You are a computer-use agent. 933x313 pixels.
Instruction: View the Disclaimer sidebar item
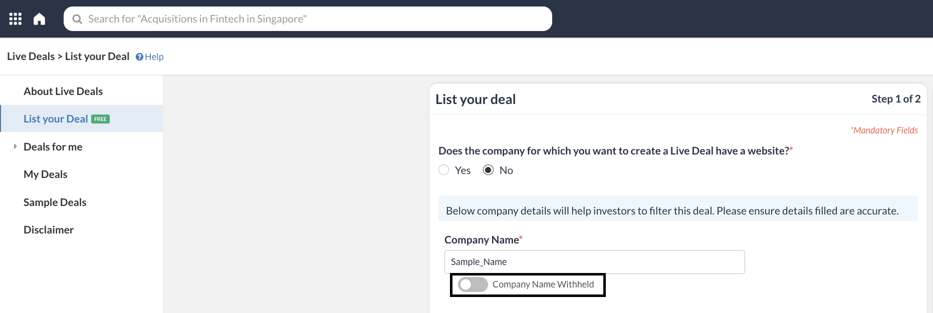(x=49, y=230)
